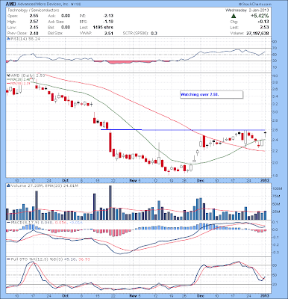Click the 2013 label below the price chart

coord(265,180)
